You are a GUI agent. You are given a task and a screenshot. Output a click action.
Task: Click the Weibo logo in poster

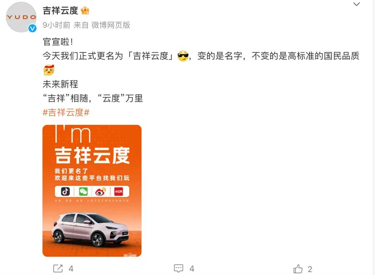pyautogui.click(x=100, y=192)
